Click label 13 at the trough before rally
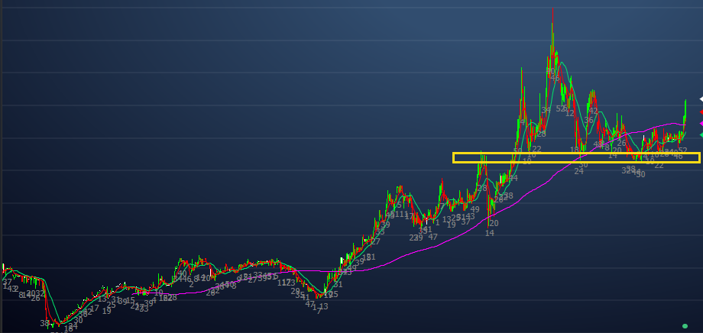The width and height of the screenshot is (703, 333). point(323,306)
